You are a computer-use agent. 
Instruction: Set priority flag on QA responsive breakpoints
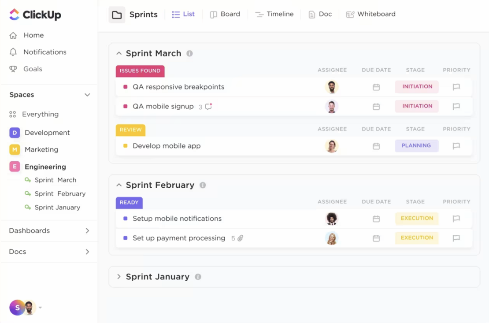[456, 87]
